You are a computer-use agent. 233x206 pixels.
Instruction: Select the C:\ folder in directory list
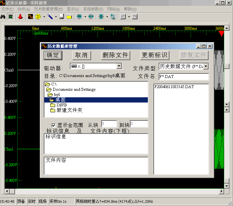[x=51, y=84]
